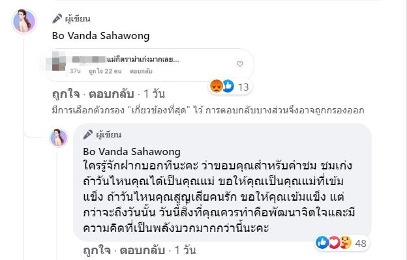Click the reply commenter profile avatar
This screenshot has width=407, height=260.
(59, 138)
